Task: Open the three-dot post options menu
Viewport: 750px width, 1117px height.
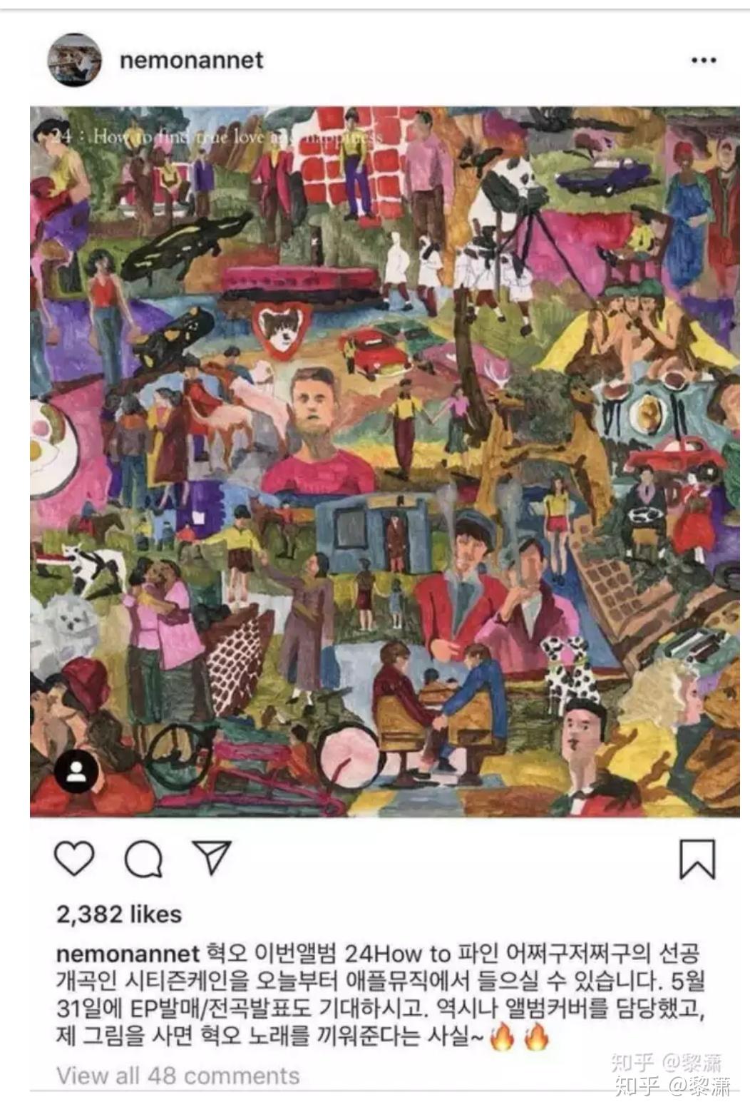Action: [x=704, y=61]
